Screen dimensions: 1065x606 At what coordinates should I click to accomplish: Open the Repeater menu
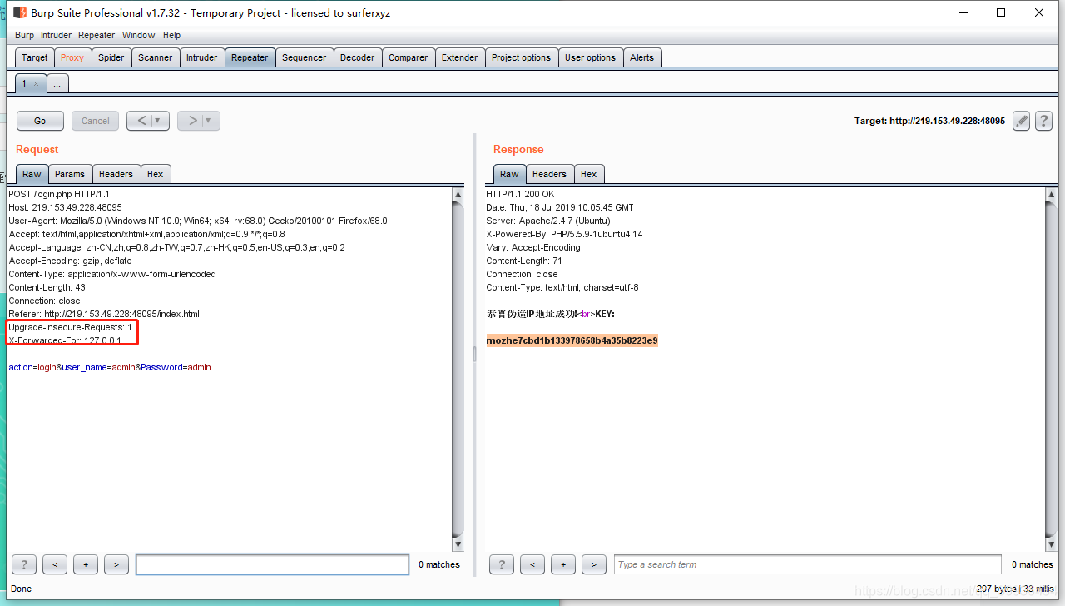coord(97,35)
